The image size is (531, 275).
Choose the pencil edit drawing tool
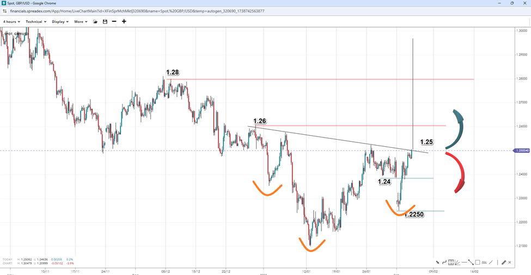point(504,262)
